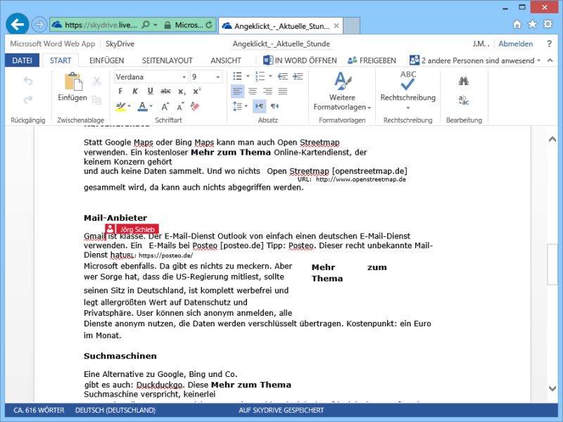Screen dimensions: 563x422
Task: Switch to START ribbon tab
Action: [61, 60]
